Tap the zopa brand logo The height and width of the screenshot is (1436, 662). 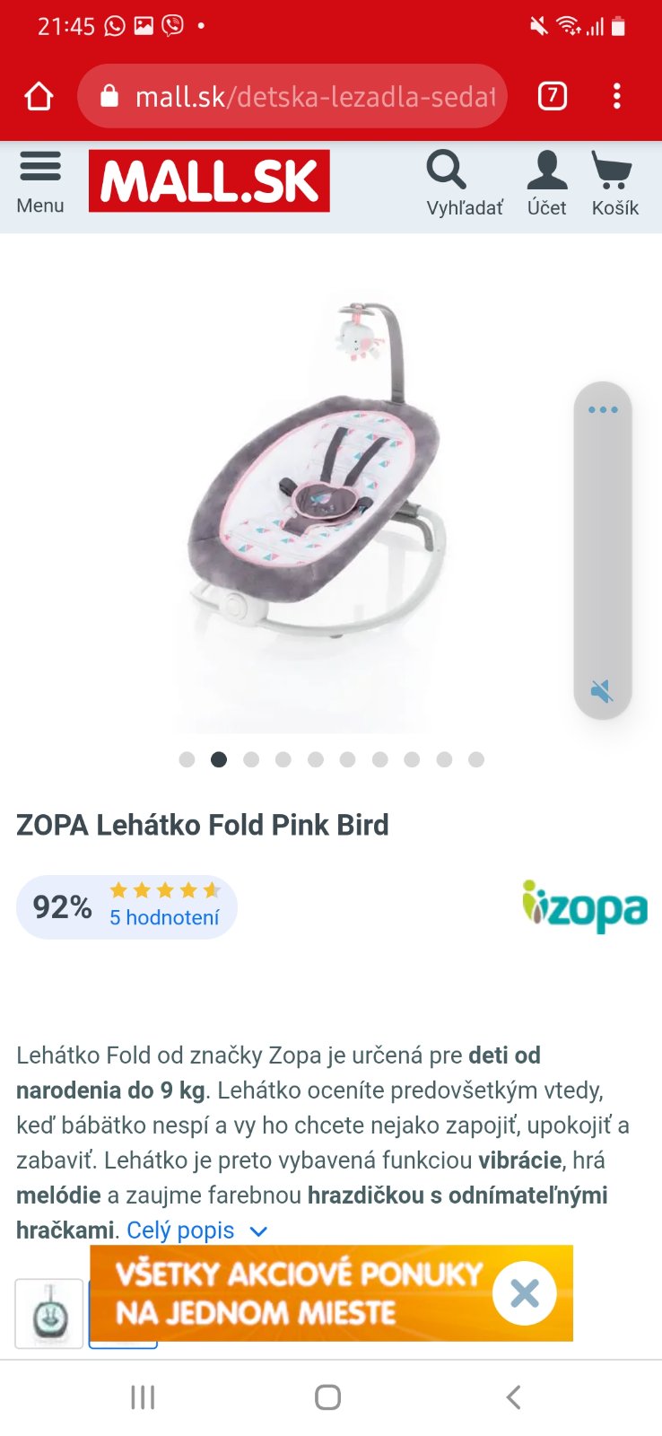point(585,907)
